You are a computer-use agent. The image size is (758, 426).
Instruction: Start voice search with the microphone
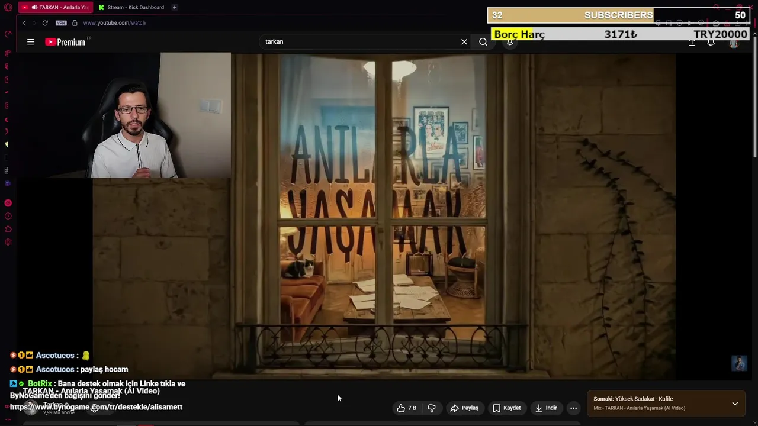coord(510,42)
